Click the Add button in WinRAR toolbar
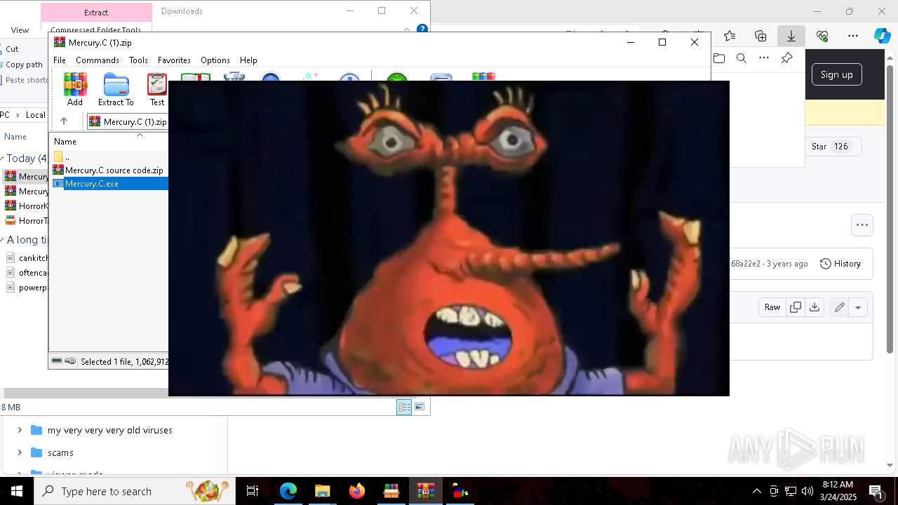898x505 pixels. tap(75, 90)
